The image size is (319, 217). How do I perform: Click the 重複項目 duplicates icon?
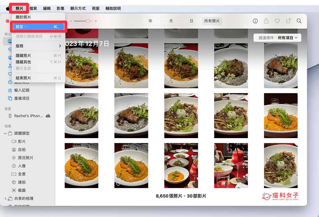[10, 98]
